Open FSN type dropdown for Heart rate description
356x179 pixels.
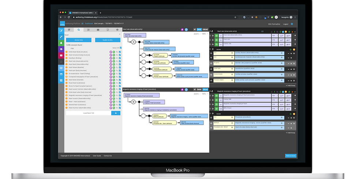(x=275, y=35)
